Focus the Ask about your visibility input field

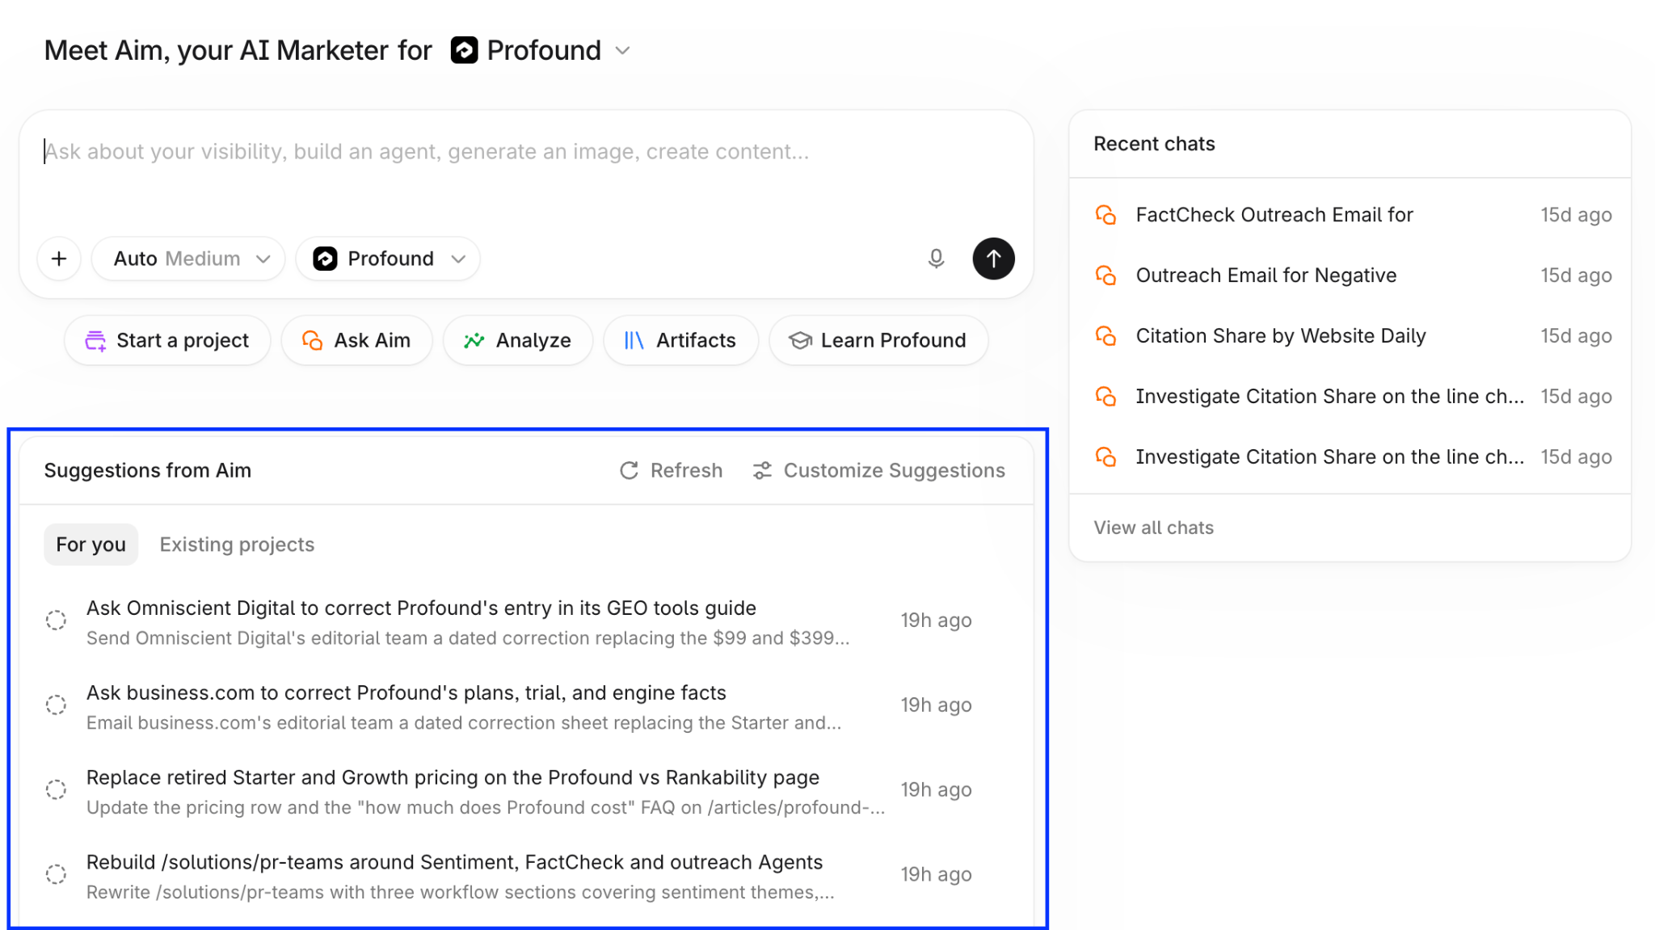click(526, 152)
